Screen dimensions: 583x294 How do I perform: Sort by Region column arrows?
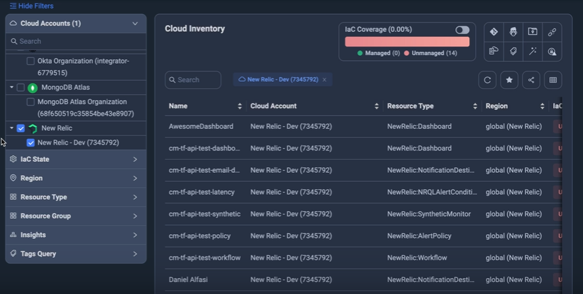tap(542, 107)
